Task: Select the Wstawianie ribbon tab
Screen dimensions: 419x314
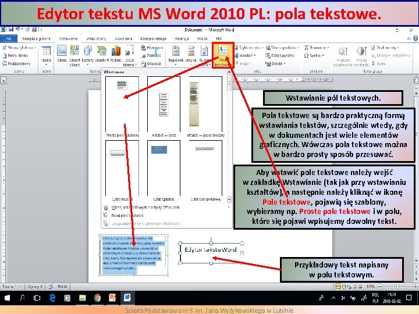Action: (x=69, y=39)
